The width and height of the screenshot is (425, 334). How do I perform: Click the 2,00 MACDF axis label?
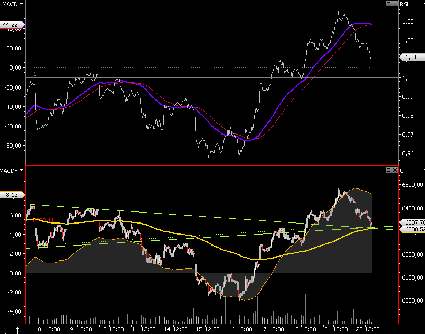pos(17,254)
